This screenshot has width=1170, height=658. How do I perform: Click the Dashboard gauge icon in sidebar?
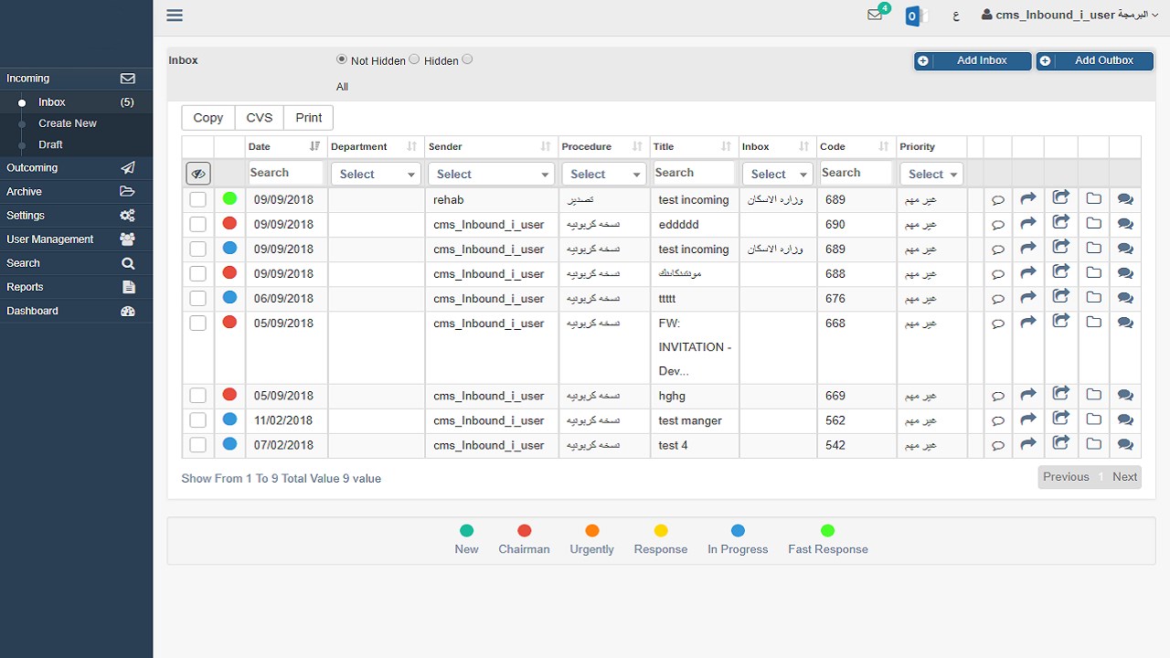pyautogui.click(x=128, y=311)
